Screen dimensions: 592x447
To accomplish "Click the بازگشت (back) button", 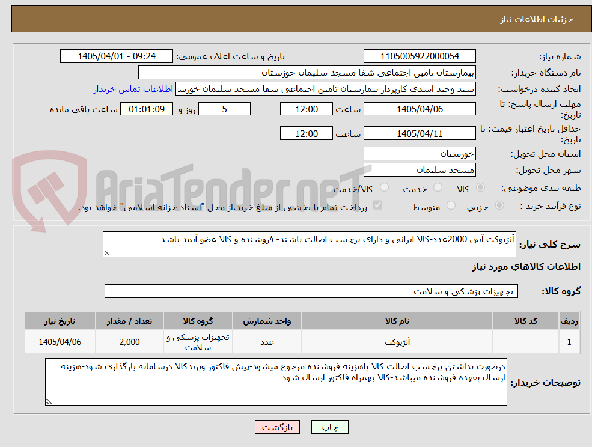I will coord(277,427).
